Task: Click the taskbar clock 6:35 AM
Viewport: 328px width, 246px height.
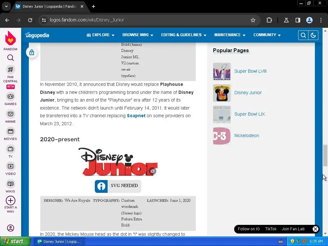Action: click(316, 242)
